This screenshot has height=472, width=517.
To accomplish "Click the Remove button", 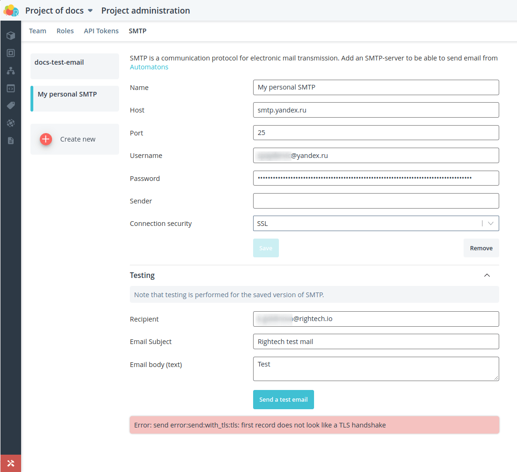I will 481,248.
